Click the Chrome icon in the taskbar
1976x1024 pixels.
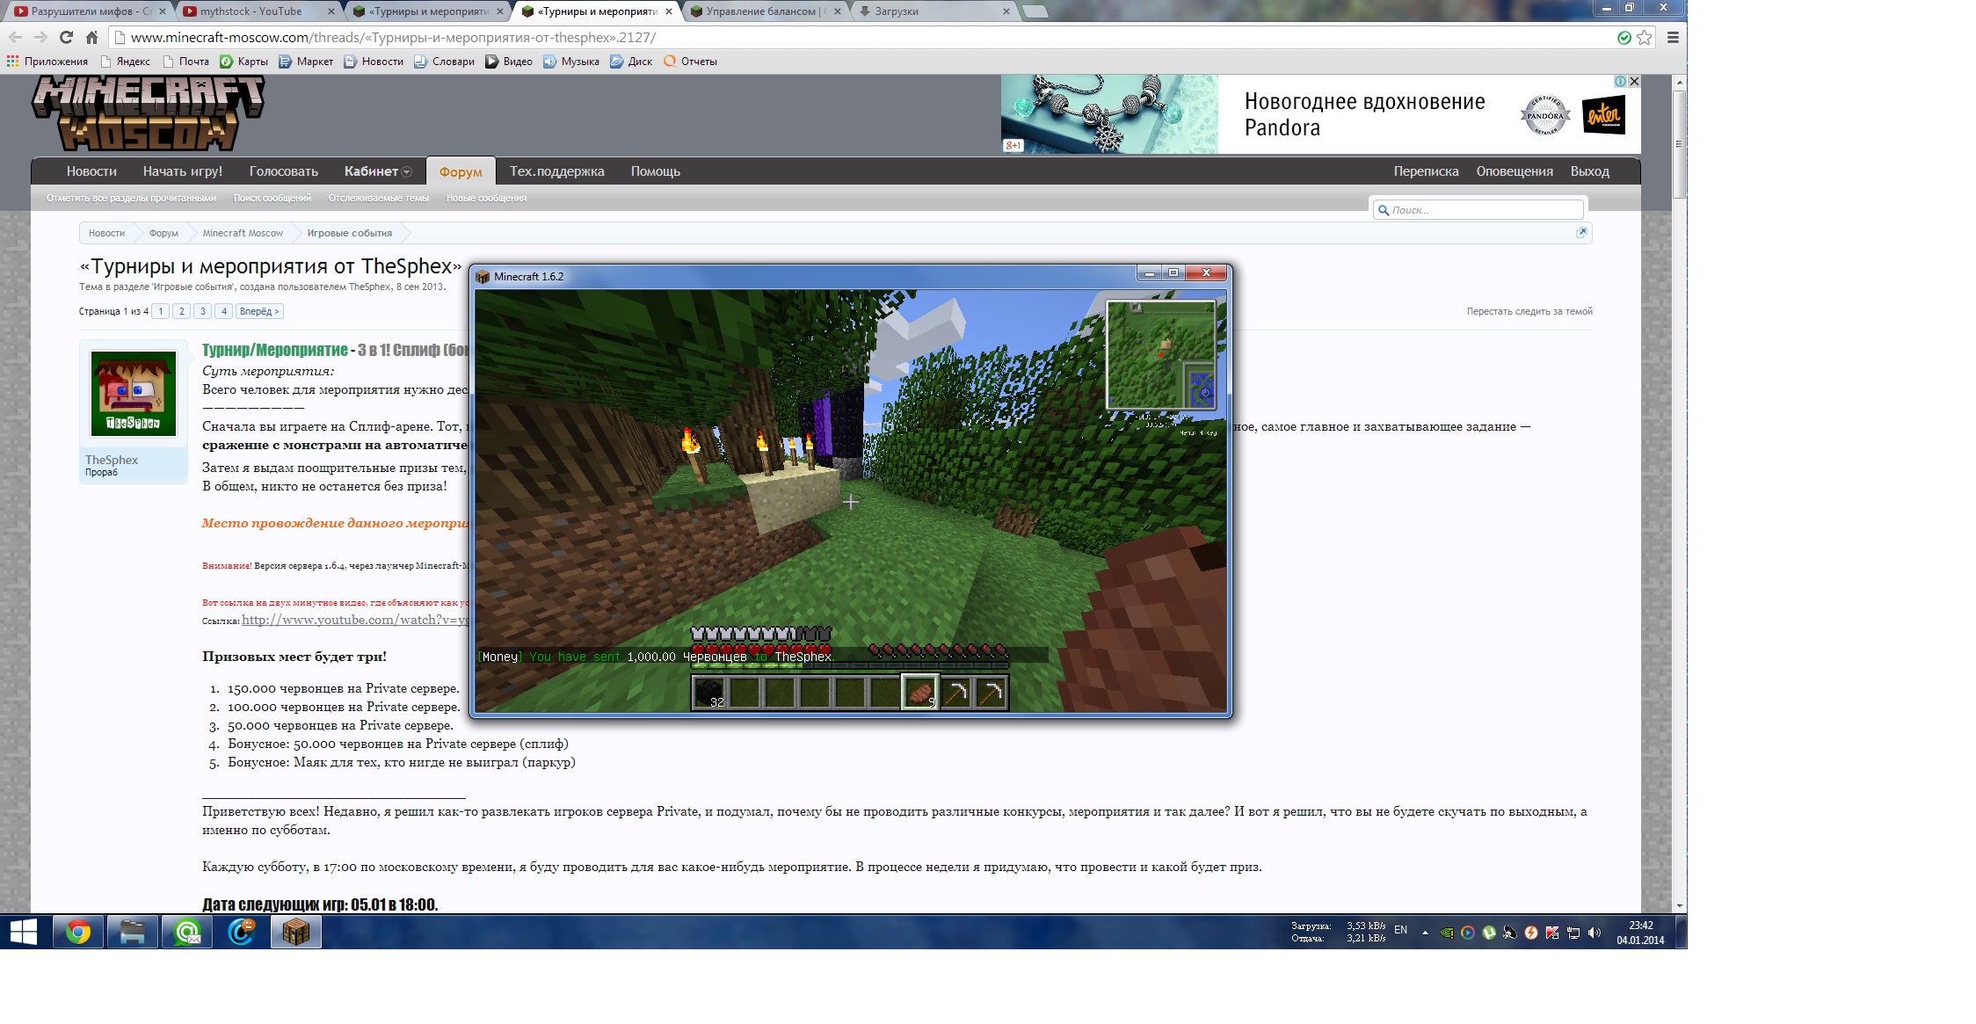click(x=78, y=932)
